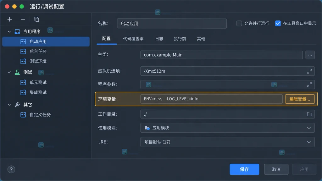This screenshot has height=181, width=322.
Task: Open the 其他 tab
Action: (x=201, y=39)
